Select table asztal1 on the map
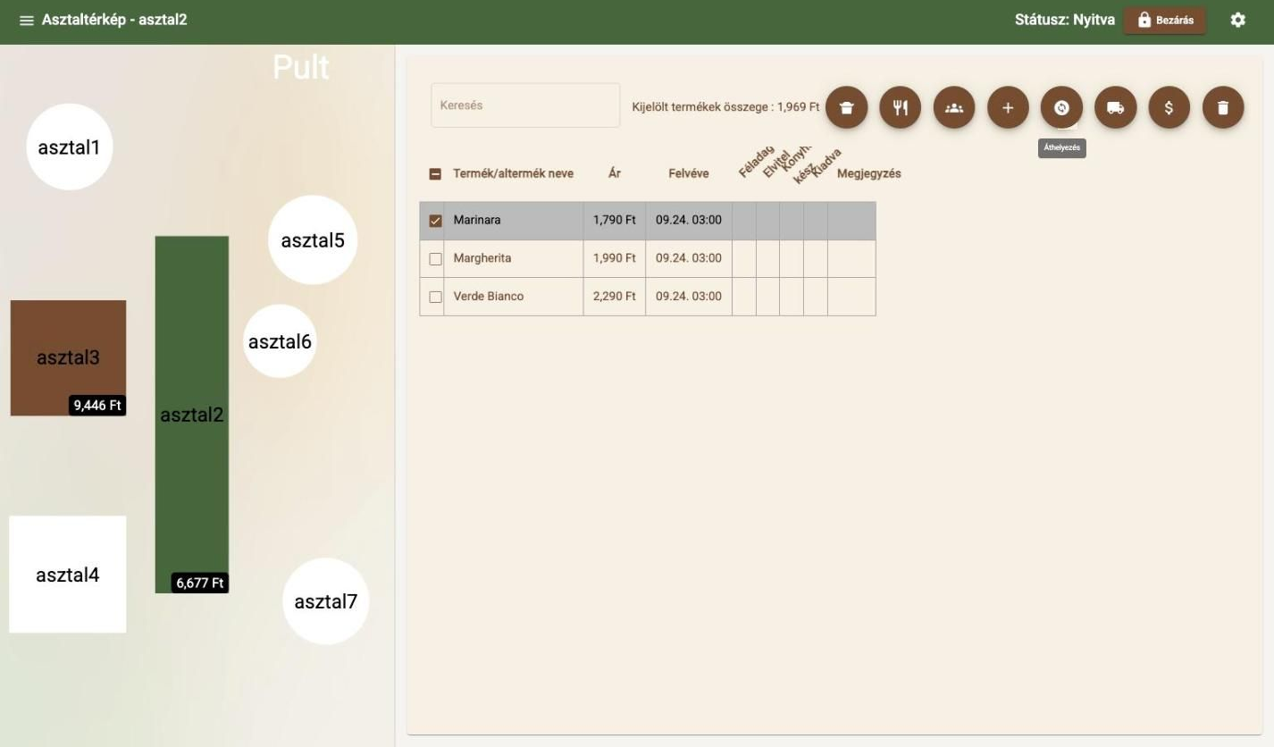Screen dimensions: 1274x747 [70, 147]
